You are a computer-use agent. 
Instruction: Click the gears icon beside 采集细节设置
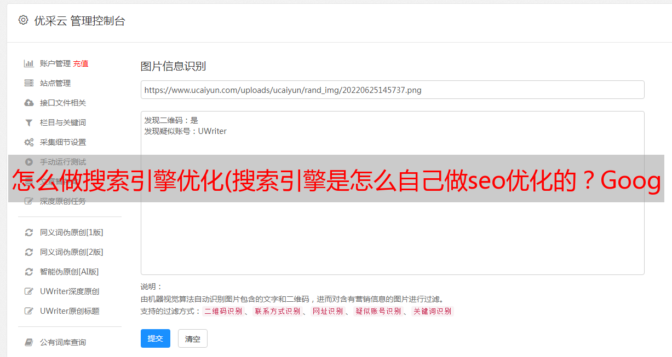click(x=29, y=142)
